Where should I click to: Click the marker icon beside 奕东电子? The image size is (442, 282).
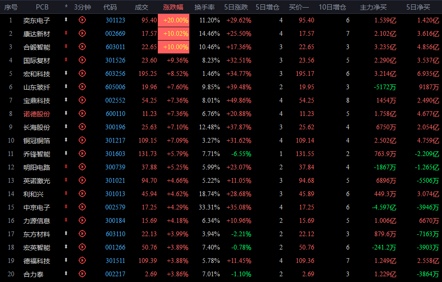pos(66,20)
